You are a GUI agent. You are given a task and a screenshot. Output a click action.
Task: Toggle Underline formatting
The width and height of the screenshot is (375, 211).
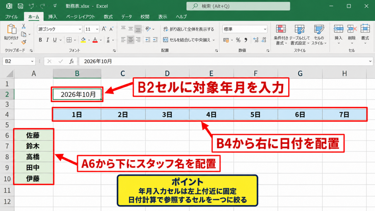point(55,40)
